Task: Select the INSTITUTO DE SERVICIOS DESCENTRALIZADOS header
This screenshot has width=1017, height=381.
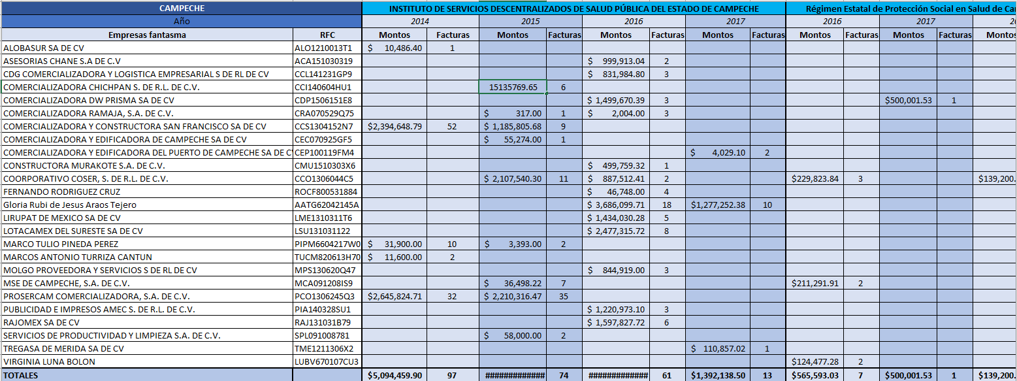Action: (x=574, y=8)
